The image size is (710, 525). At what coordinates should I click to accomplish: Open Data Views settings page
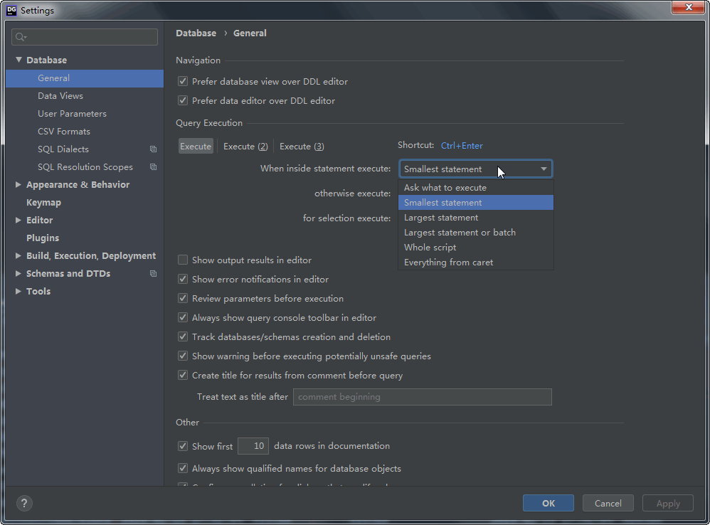pyautogui.click(x=60, y=96)
